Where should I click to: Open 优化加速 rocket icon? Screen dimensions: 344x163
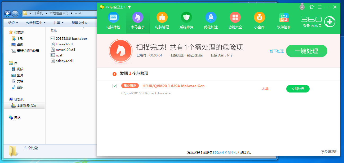(211, 17)
